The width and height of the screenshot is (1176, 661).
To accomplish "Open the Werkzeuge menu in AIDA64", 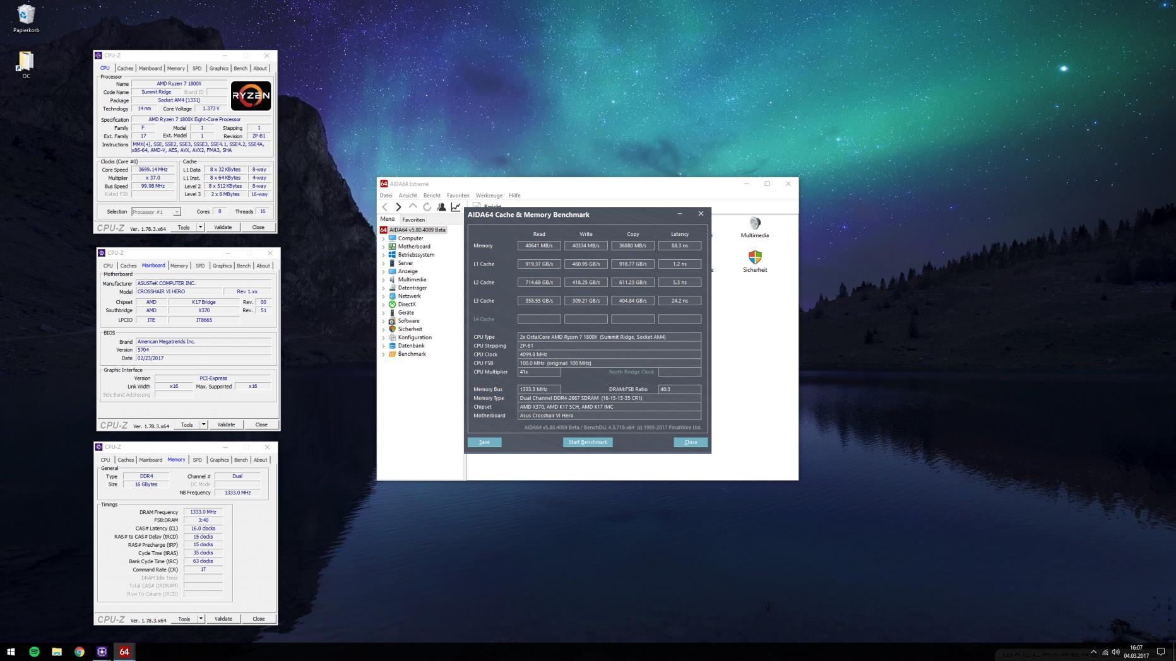I will pos(489,196).
